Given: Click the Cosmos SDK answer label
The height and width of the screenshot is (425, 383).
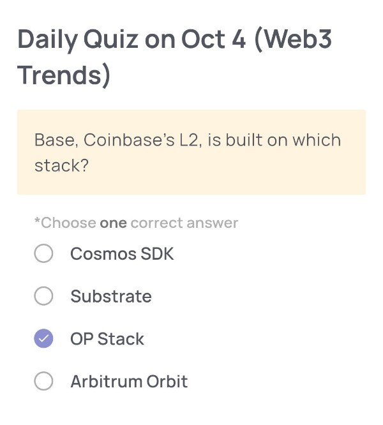Looking at the screenshot, I should [x=122, y=254].
